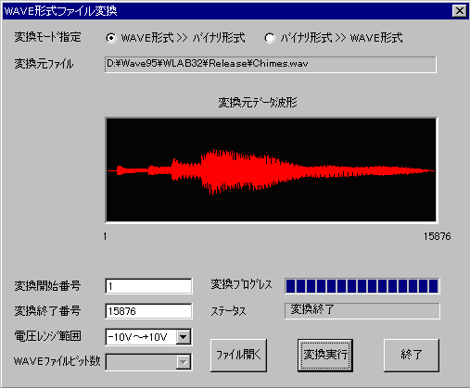
Task: Click the waveform start label 1
Action: (x=105, y=236)
